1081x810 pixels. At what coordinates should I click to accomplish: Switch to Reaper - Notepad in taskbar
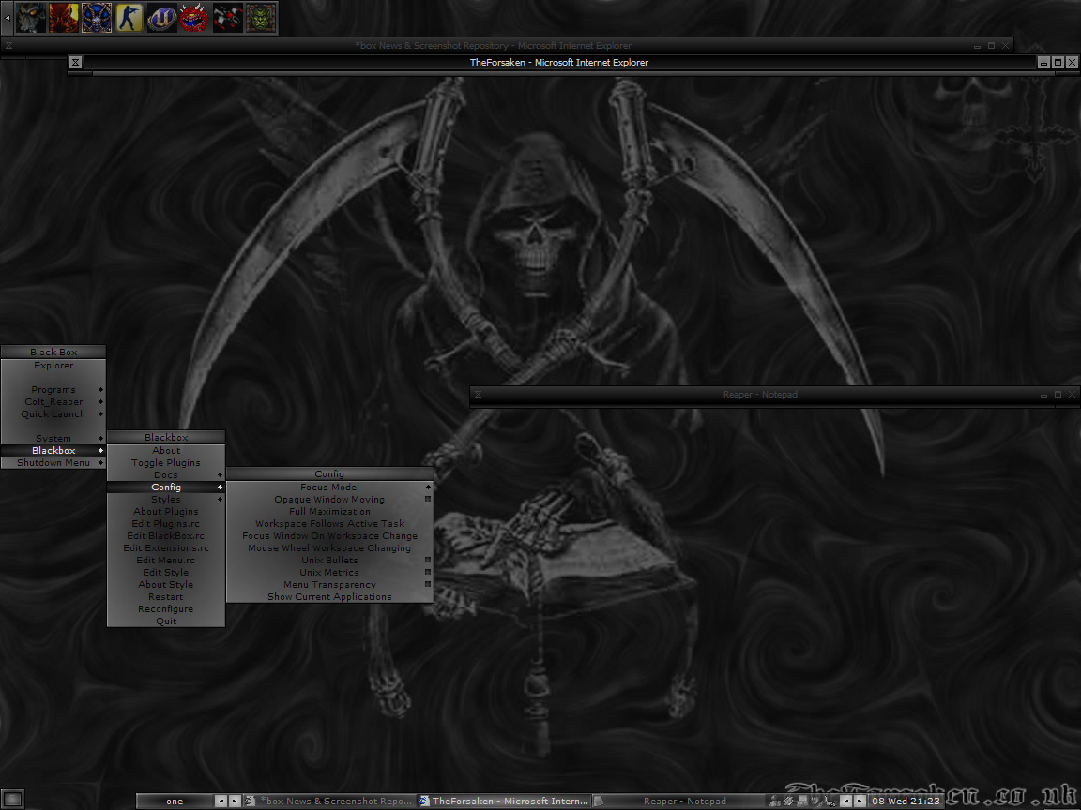pyautogui.click(x=684, y=802)
